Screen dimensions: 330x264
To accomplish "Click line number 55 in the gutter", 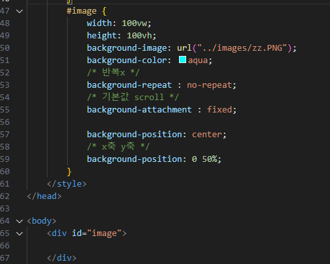I will pos(5,110).
